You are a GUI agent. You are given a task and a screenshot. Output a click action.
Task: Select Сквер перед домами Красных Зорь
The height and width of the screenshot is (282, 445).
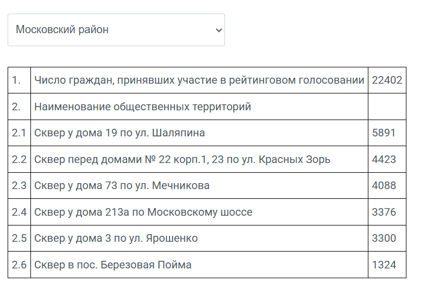click(x=182, y=159)
